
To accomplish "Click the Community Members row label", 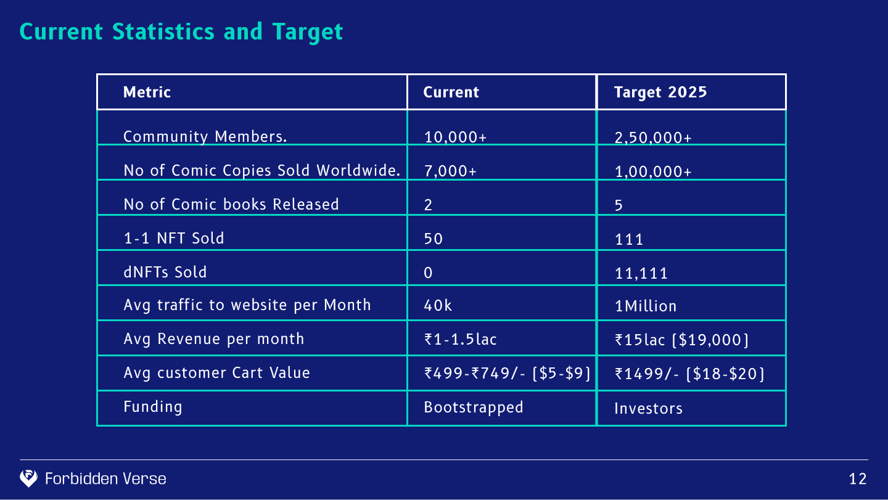I will click(205, 136).
